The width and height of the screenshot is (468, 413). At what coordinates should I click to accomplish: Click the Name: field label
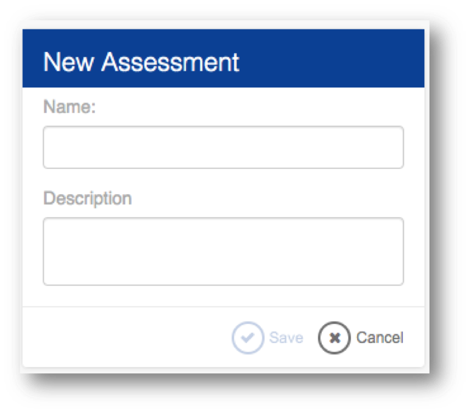point(69,107)
